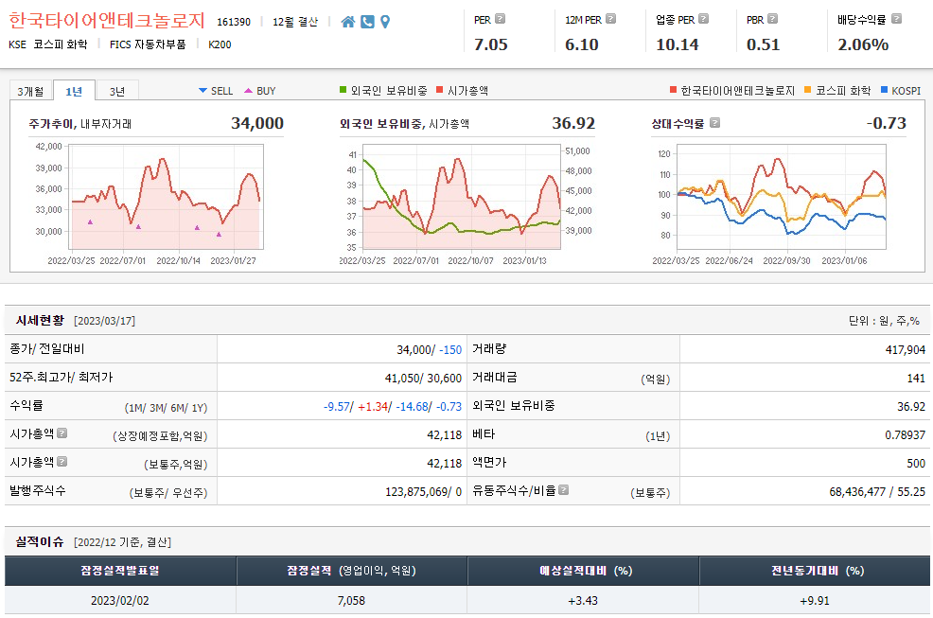Click the PBR value 0.51
This screenshot has height=618, width=933.
[764, 44]
